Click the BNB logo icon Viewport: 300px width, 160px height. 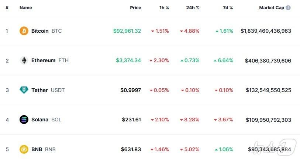[x=24, y=149]
